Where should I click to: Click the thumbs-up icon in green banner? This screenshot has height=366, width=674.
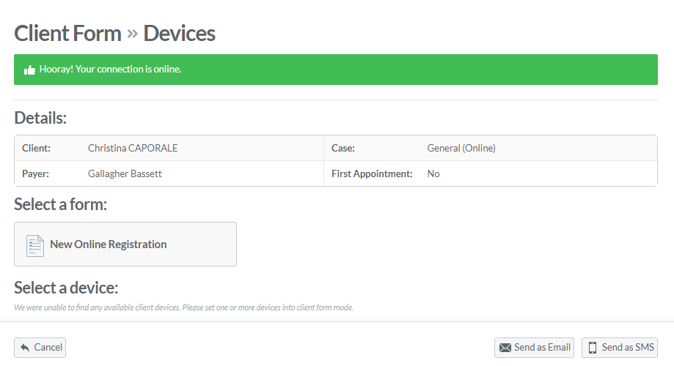click(x=30, y=70)
